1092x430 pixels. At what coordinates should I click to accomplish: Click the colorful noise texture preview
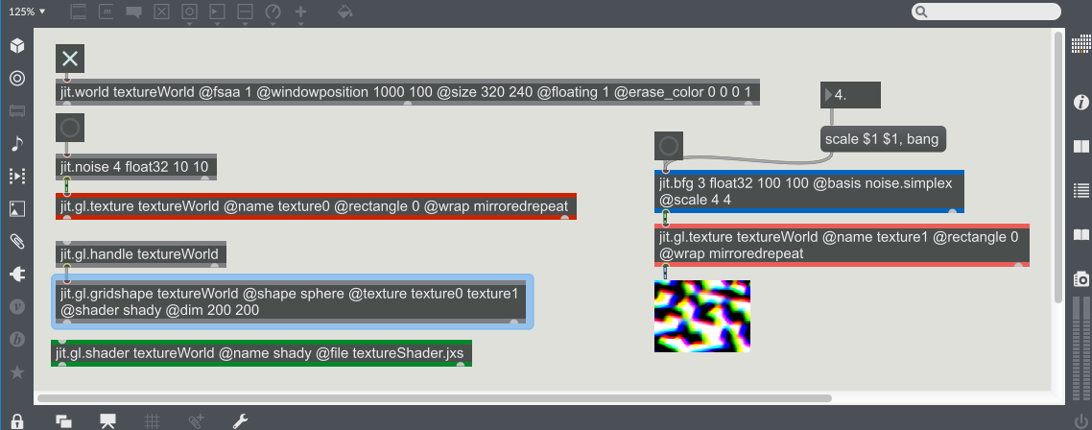click(702, 316)
